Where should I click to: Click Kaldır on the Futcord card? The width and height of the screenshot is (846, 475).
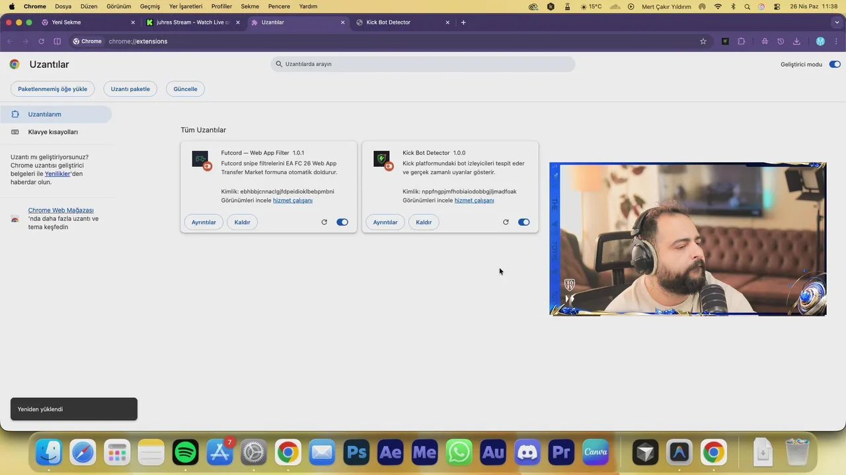point(243,222)
